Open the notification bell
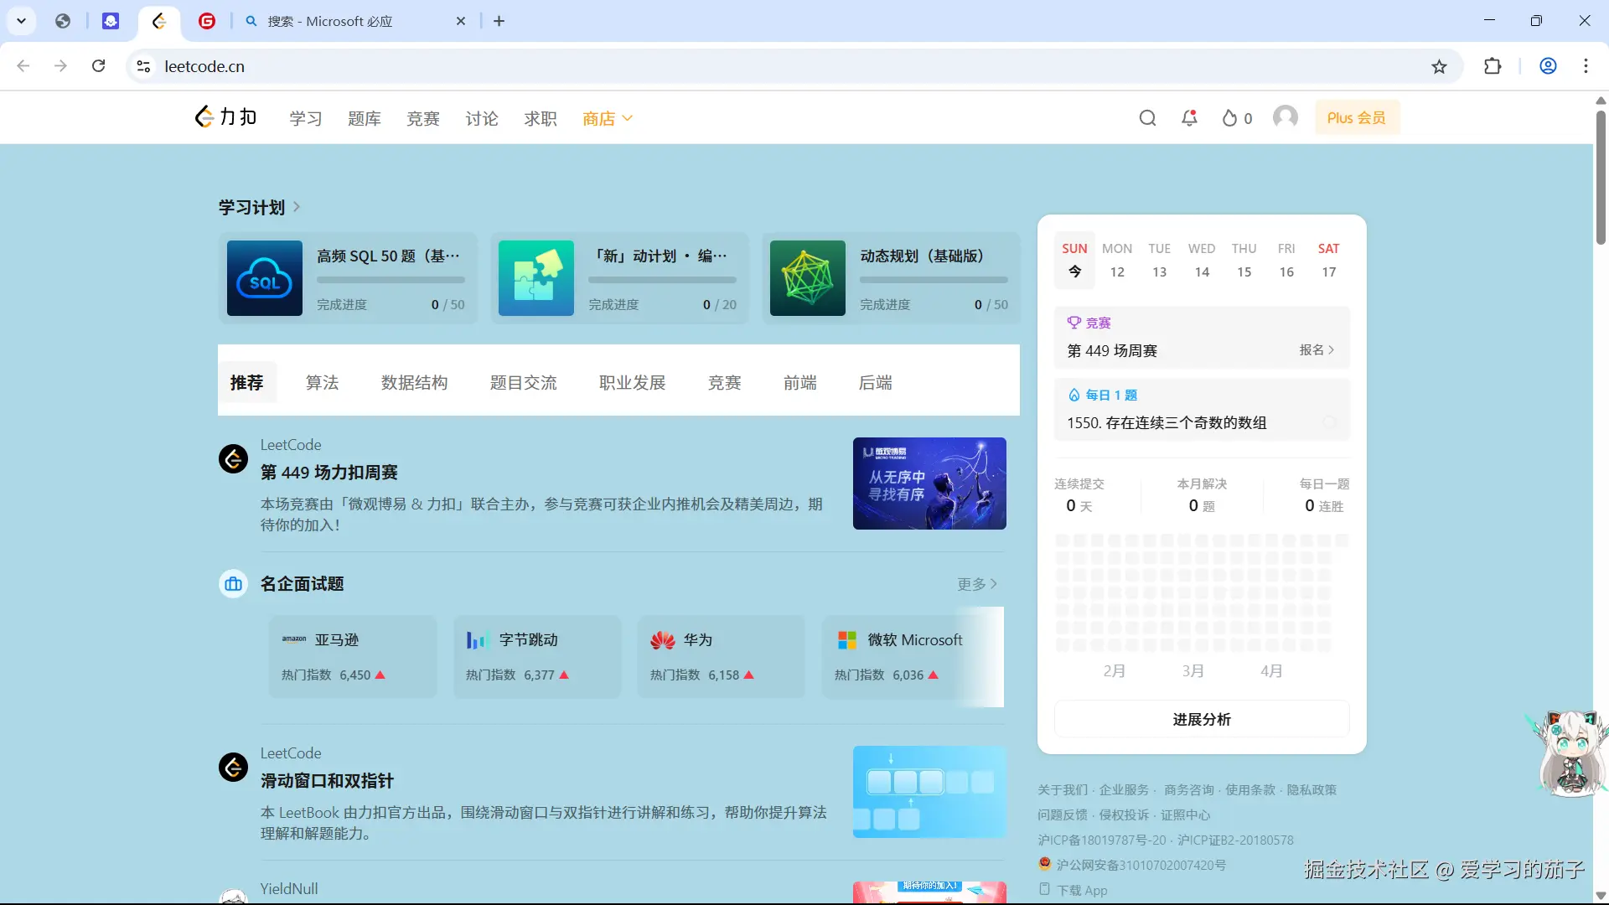Image resolution: width=1609 pixels, height=905 pixels. tap(1189, 118)
